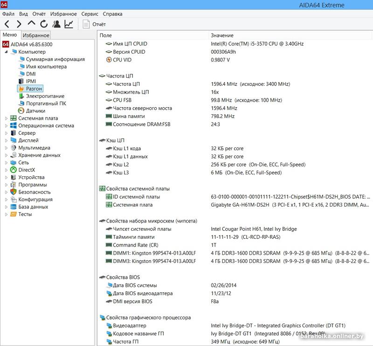Click the Отчёт report button in toolbar
Viewport: 373px width, 346px height.
coord(94,24)
